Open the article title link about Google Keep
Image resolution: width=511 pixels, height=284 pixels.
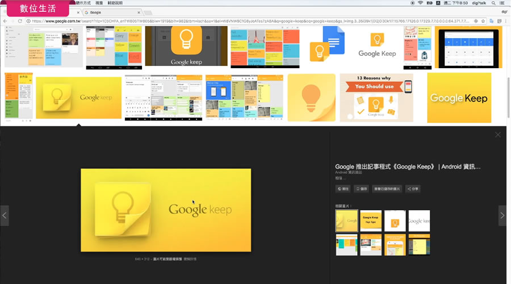408,166
